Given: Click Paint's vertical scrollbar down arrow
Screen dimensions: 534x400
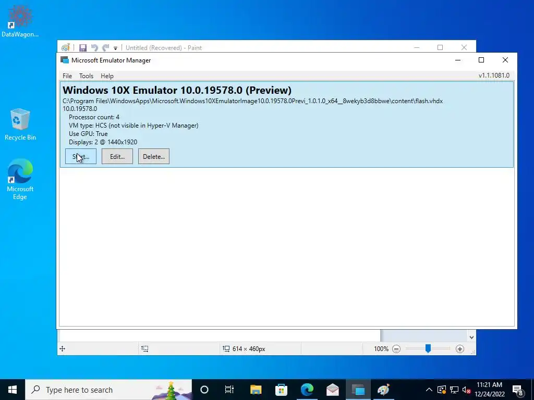Looking at the screenshot, I should click(x=471, y=337).
